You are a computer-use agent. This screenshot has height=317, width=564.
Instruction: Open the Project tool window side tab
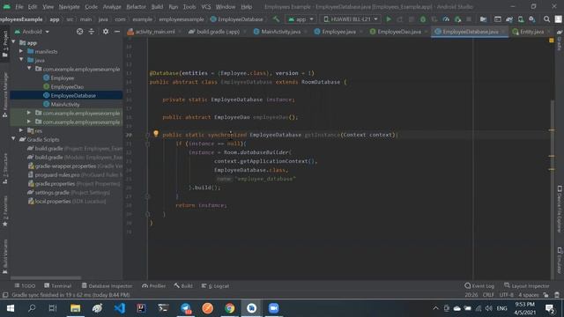pos(5,43)
